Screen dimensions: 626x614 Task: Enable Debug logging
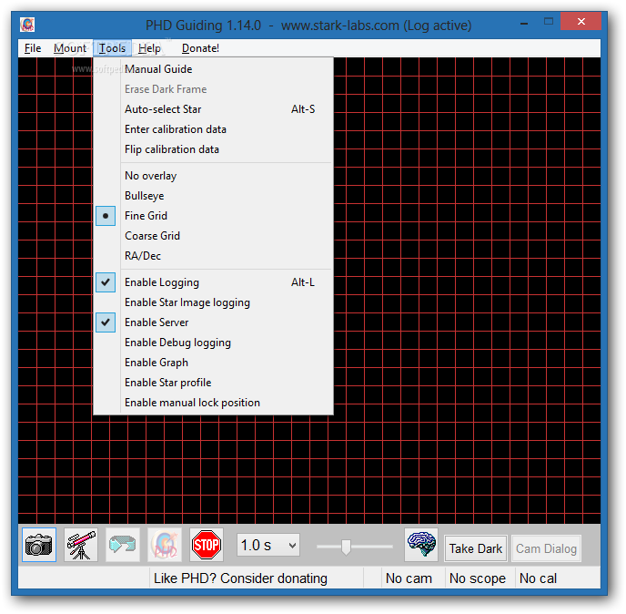tap(214, 343)
